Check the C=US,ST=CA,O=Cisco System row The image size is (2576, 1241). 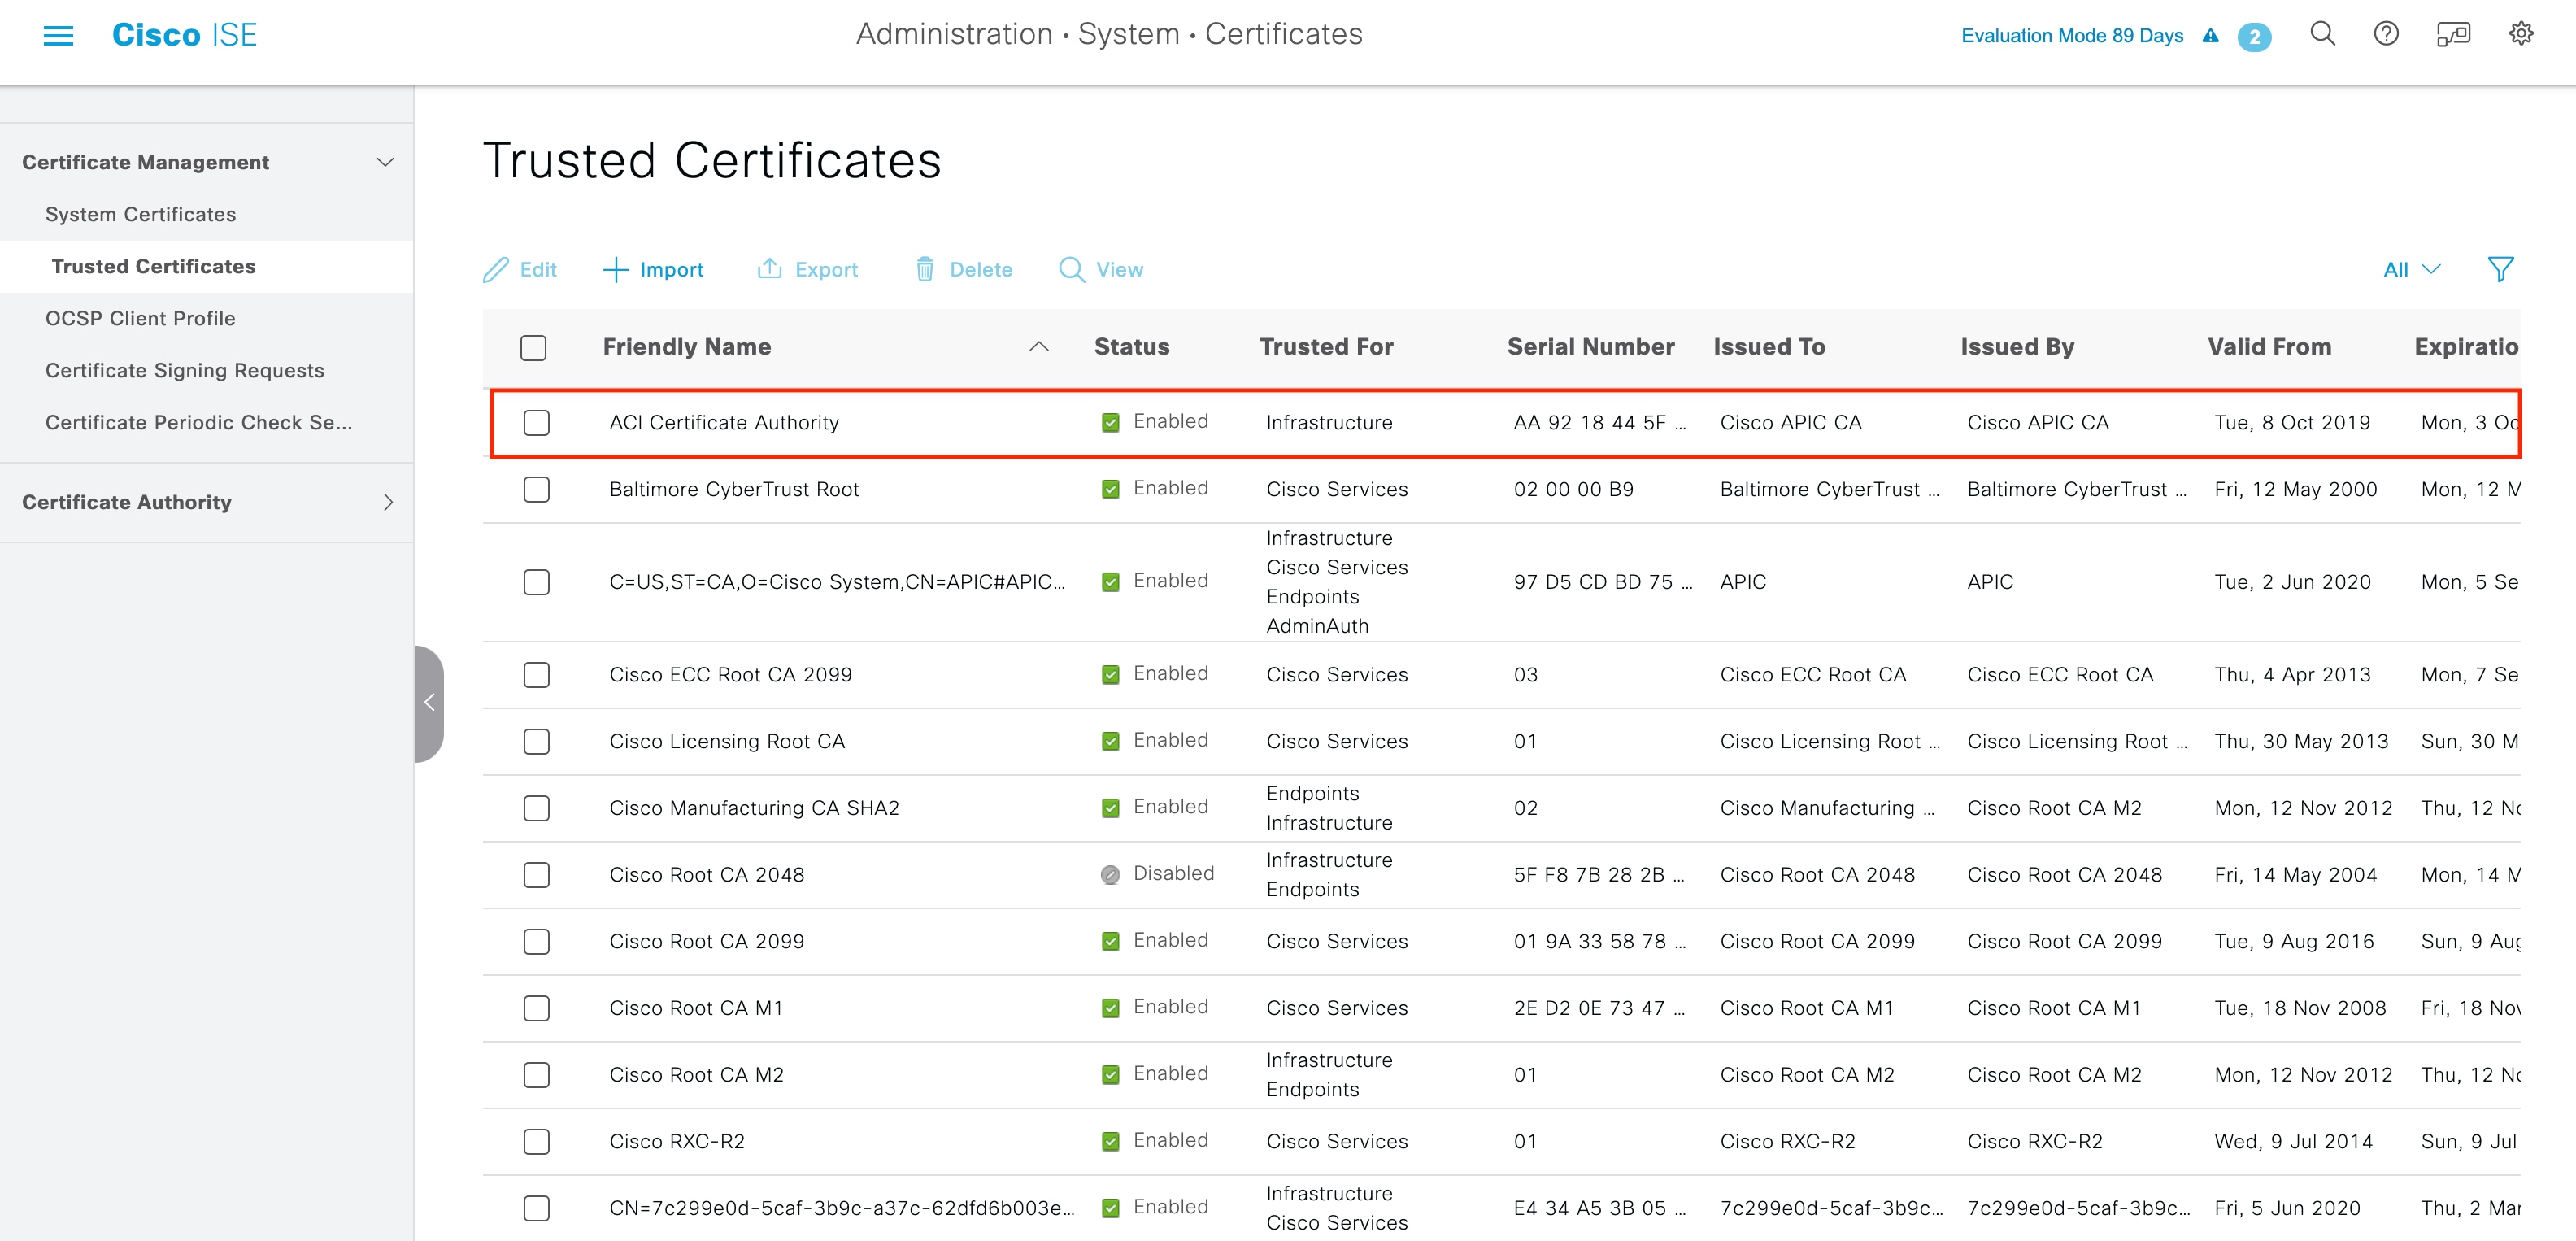[x=537, y=582]
